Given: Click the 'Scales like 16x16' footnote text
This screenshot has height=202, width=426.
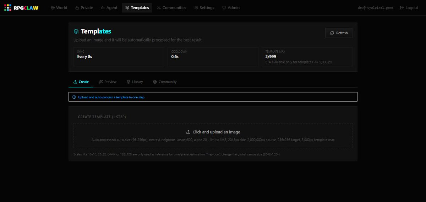Looking at the screenshot, I should click(177, 154).
